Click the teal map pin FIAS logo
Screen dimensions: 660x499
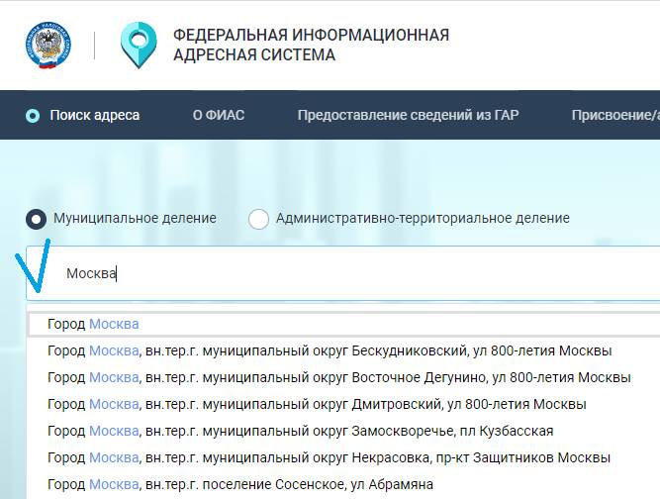pos(139,46)
